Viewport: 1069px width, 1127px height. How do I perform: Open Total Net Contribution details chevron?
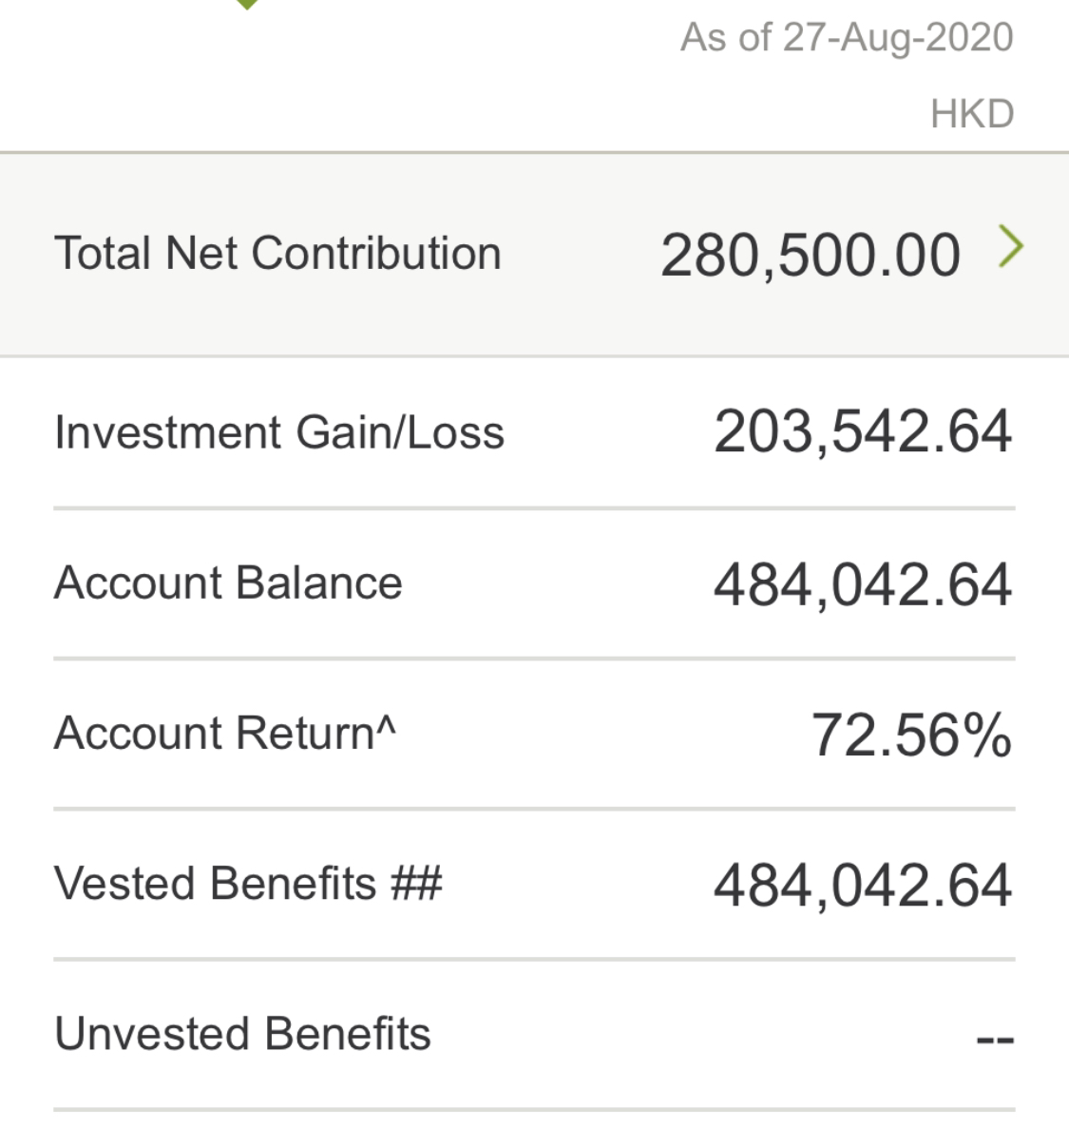[1011, 246]
